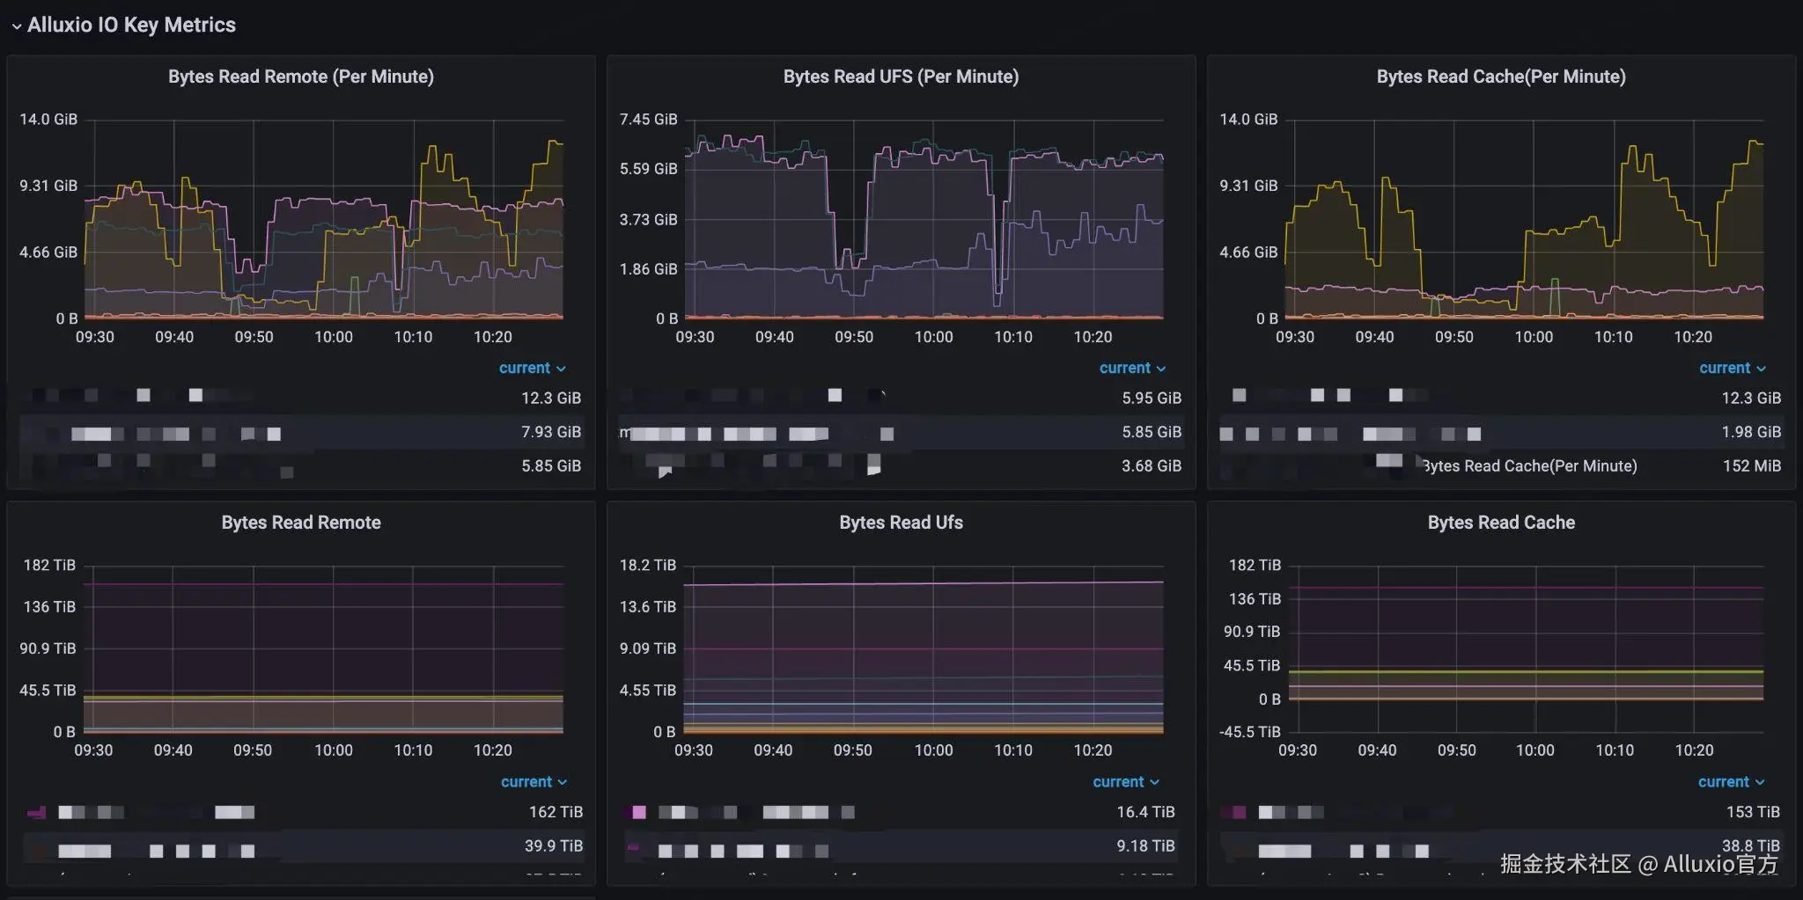This screenshot has height=900, width=1803.
Task: Click the Bytes Read Cache panel title
Action: (1501, 523)
